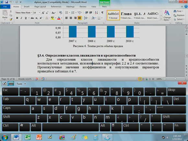Toggle Italic formatting
This screenshot has width=188, height=141.
coord(21,18)
